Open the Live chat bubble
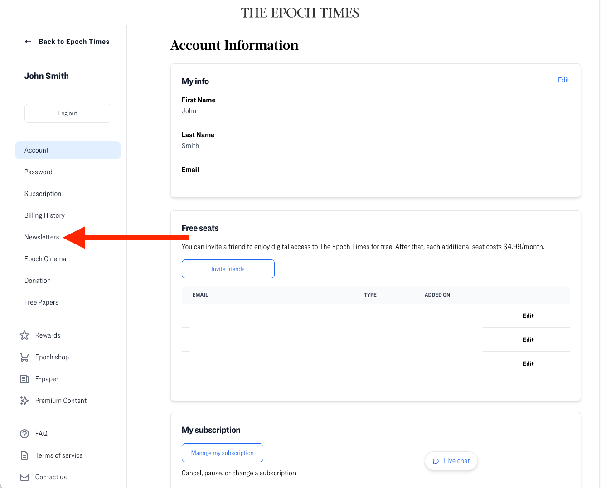The image size is (601, 488). point(451,461)
